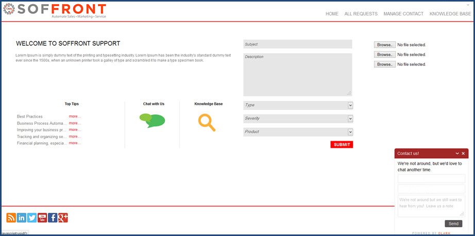The image size is (475, 236).
Task: Open the Google Plus social icon
Action: 63,217
